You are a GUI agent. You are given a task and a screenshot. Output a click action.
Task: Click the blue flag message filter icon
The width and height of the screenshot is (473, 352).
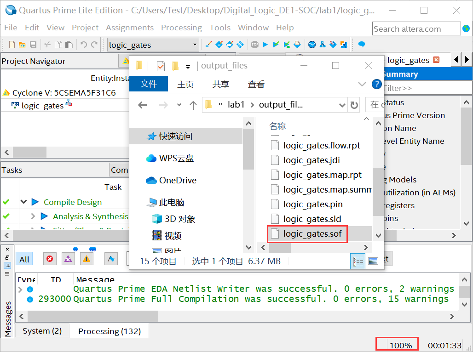111,259
